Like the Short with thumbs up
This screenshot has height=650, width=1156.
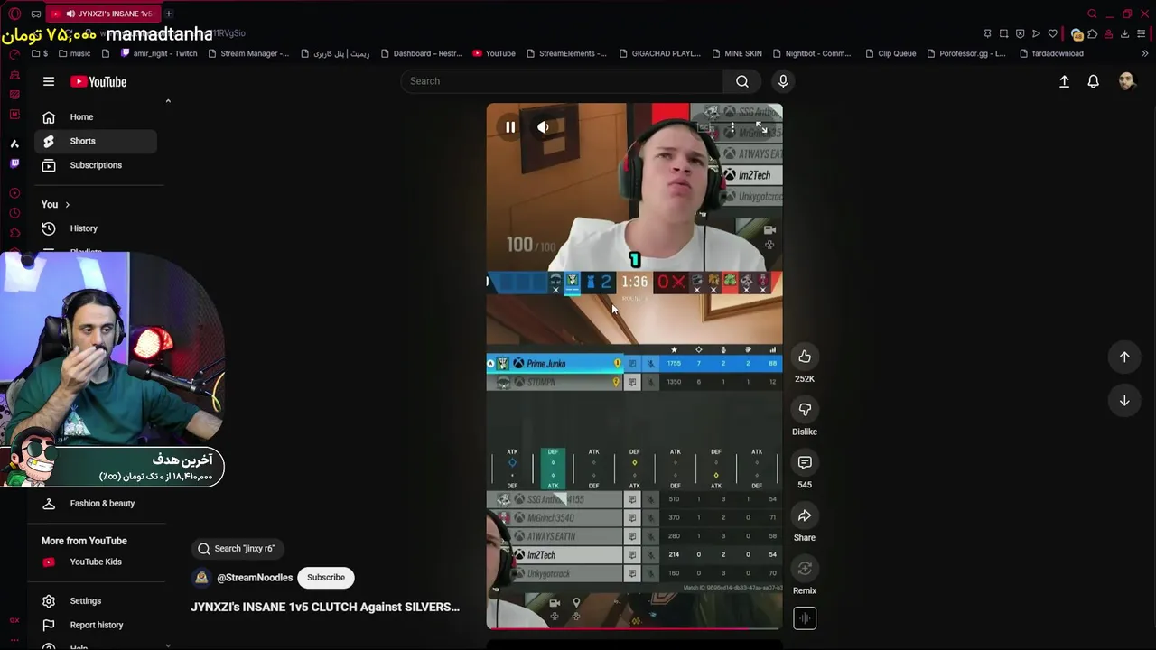[x=805, y=357]
